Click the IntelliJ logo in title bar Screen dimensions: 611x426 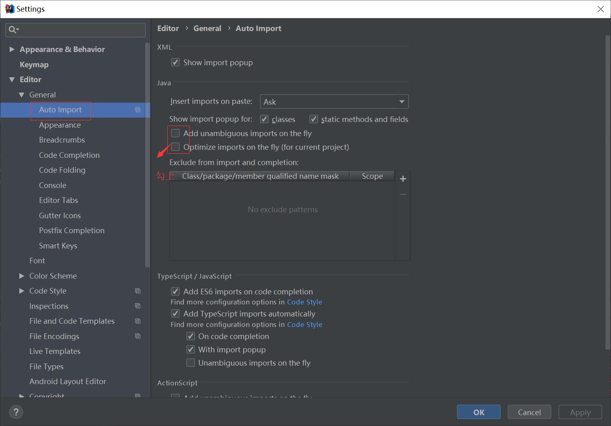9,9
